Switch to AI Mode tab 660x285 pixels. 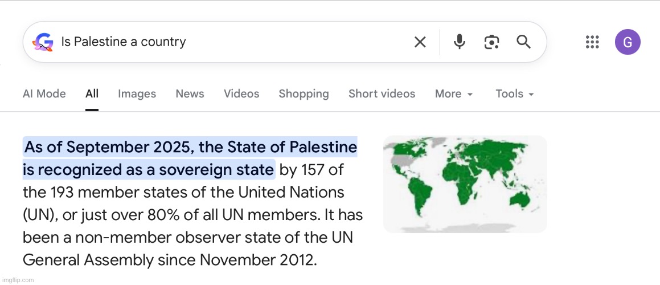coord(44,94)
